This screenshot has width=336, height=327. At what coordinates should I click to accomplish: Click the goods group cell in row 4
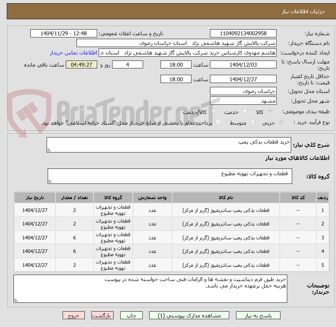coord(113,251)
